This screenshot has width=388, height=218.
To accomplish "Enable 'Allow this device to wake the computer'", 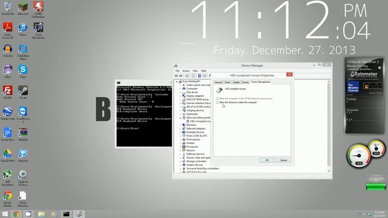I will coord(218,102).
